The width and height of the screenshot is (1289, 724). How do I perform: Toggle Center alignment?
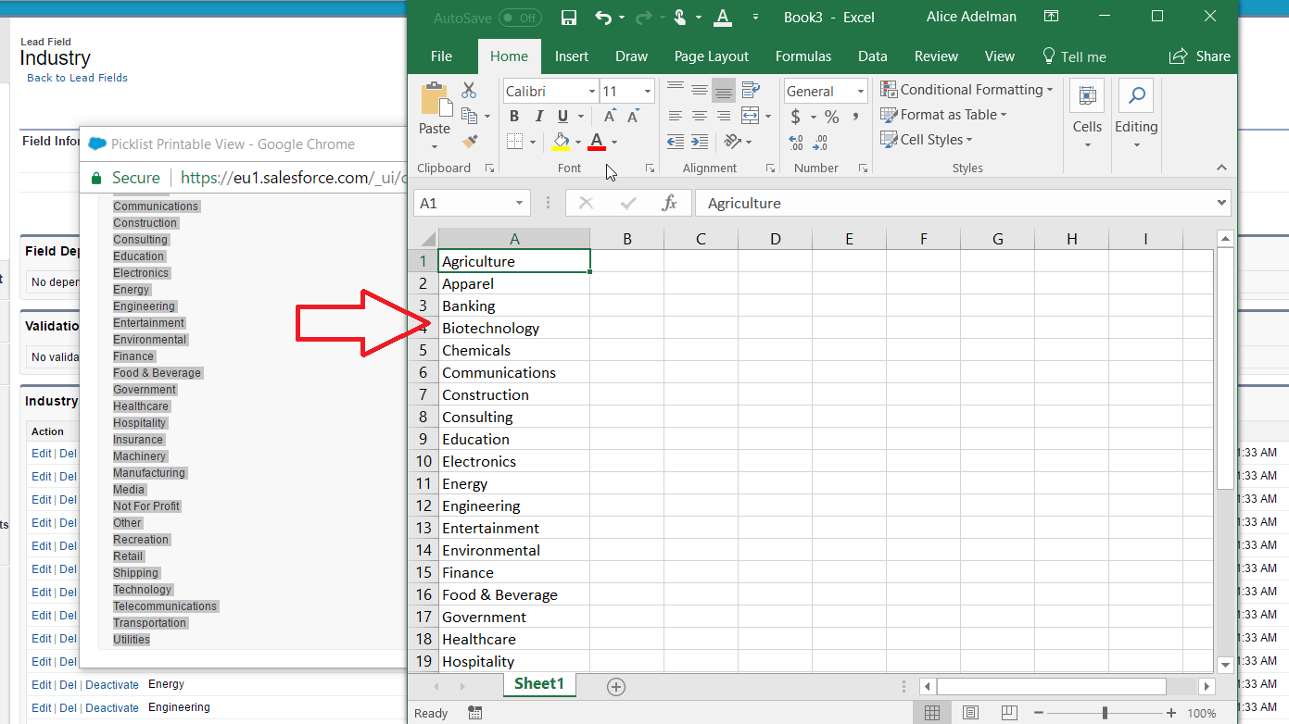coord(700,116)
